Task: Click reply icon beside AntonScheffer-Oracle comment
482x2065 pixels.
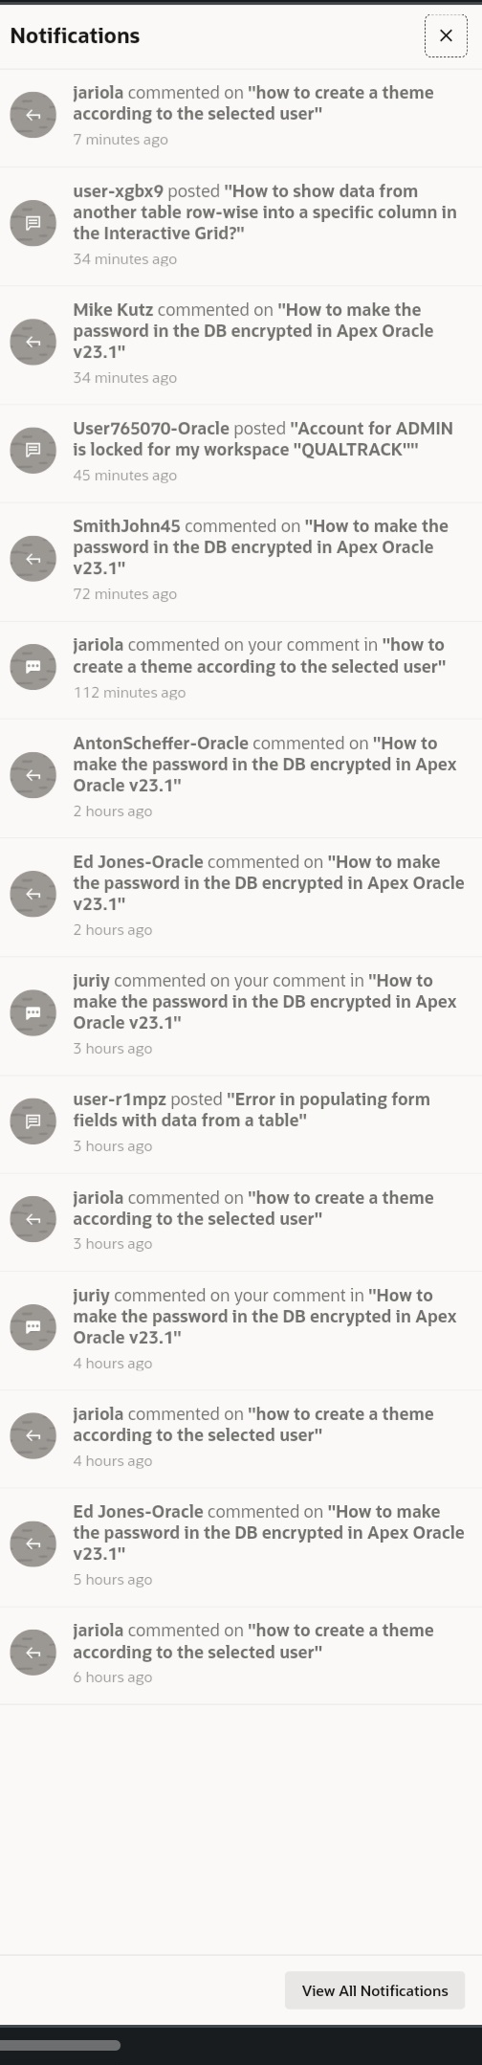Action: [33, 775]
